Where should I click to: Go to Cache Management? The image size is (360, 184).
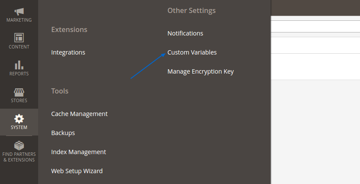coord(79,114)
